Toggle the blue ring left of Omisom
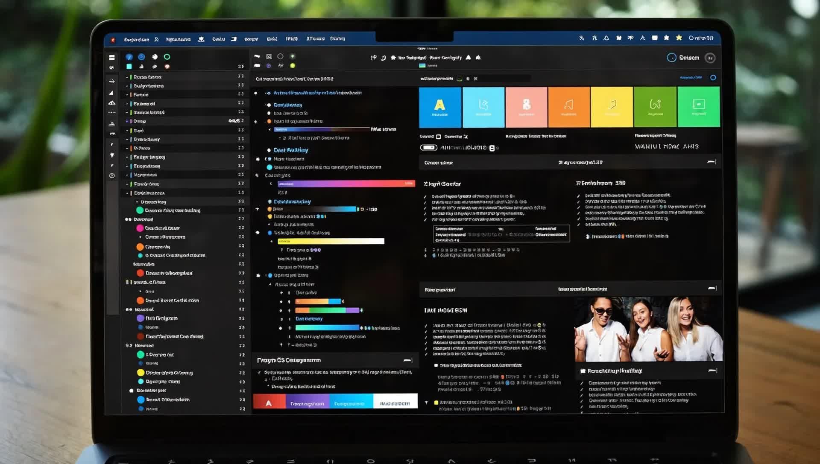Image resolution: width=820 pixels, height=464 pixels. pyautogui.click(x=671, y=58)
